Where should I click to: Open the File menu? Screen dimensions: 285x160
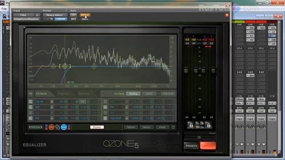pos(4,9)
